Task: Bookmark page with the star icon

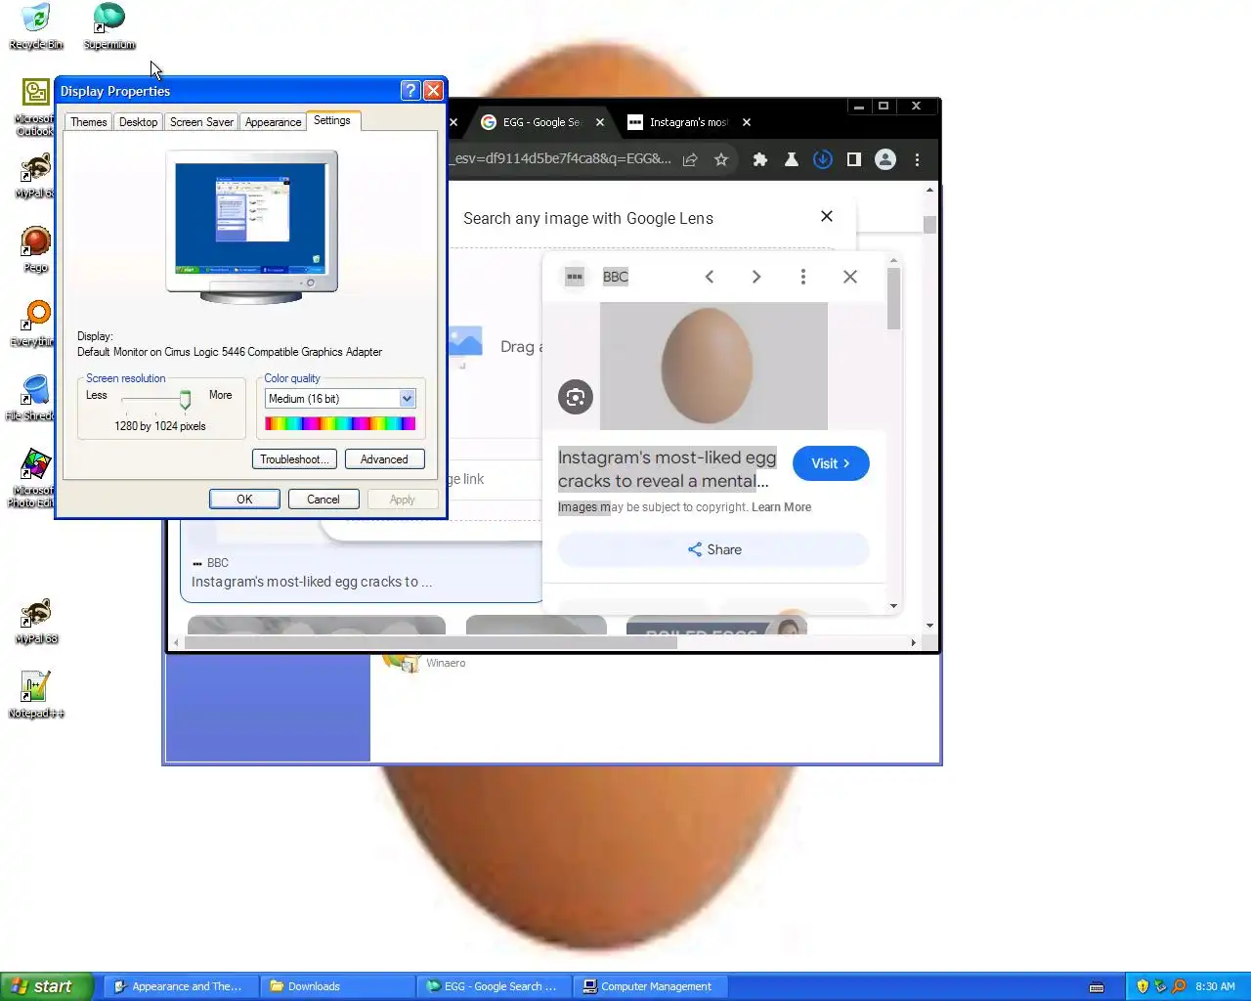Action: [x=721, y=159]
